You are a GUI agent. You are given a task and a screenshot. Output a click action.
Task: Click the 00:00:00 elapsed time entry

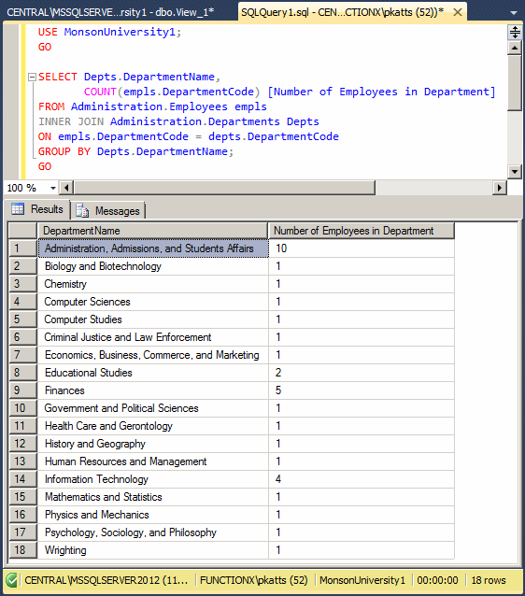click(437, 580)
